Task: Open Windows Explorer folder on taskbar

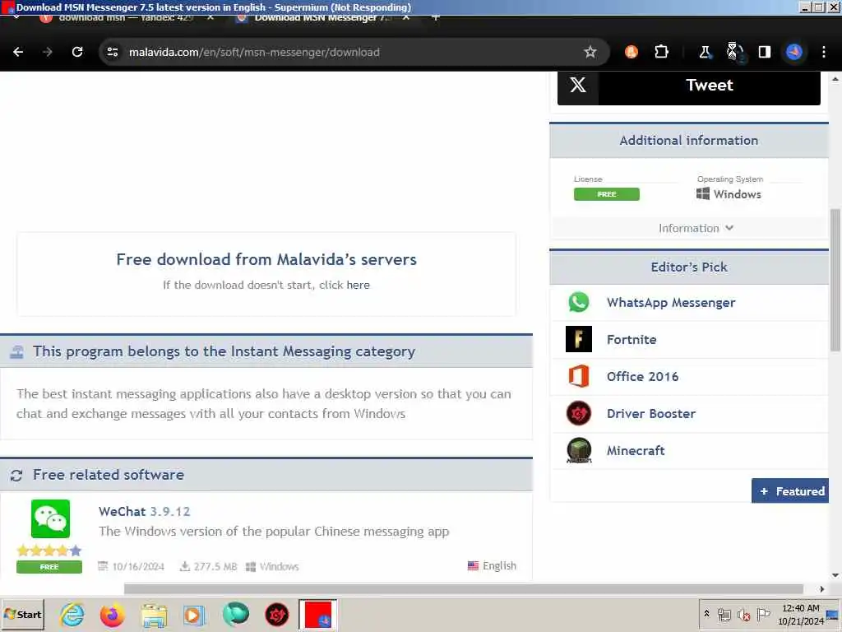Action: click(154, 615)
